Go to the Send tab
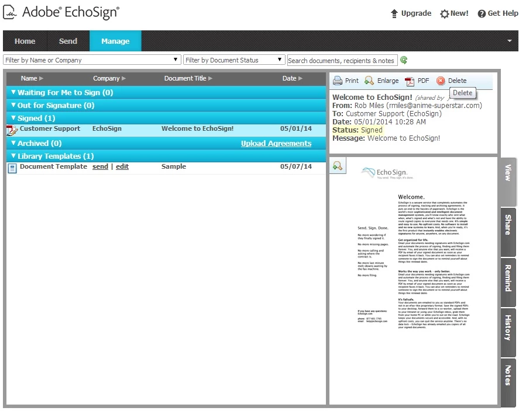Image resolution: width=519 pixels, height=411 pixels. coord(68,41)
